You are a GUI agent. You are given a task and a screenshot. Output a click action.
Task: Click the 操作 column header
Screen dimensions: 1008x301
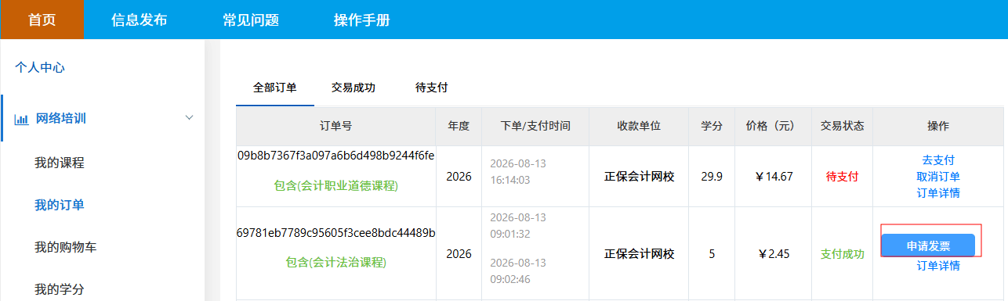tap(938, 126)
